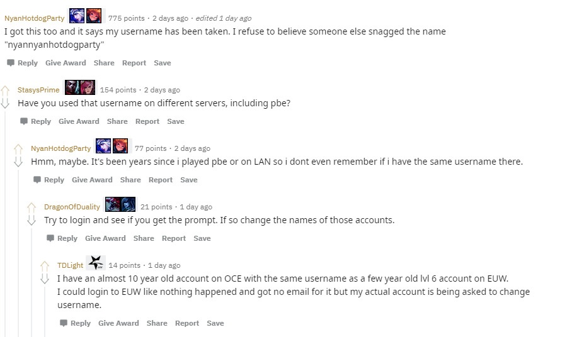Save the top NyanHotdogParty comment

click(x=163, y=63)
